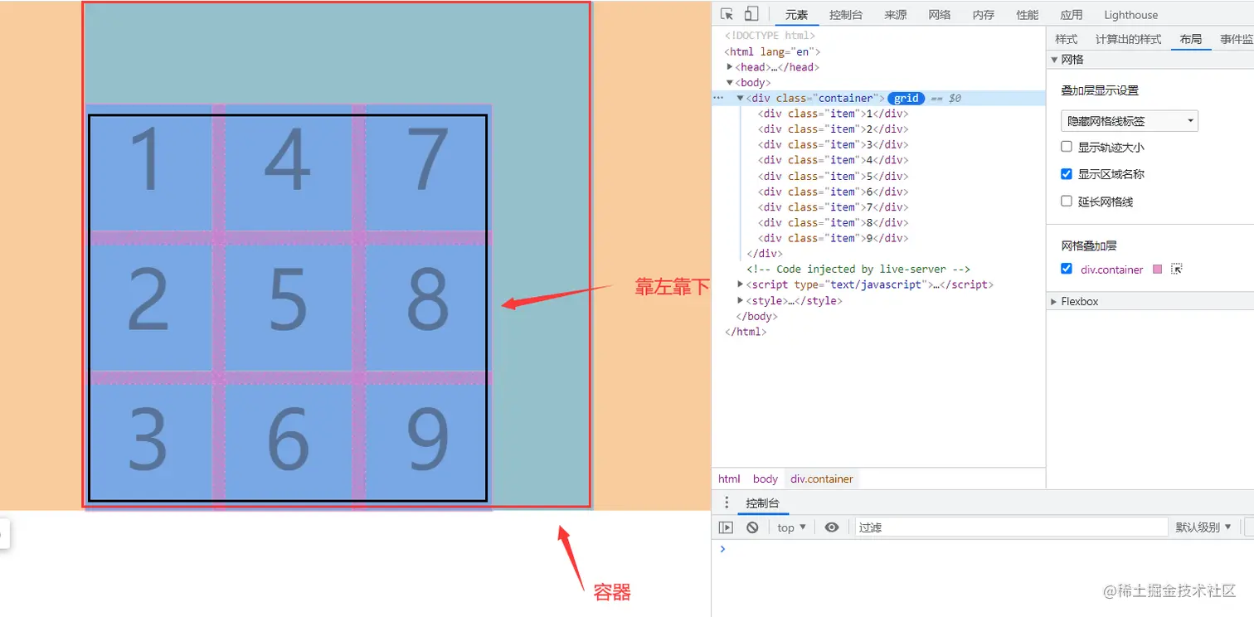
Task: Click body in the breadcrumb bar
Action: point(766,479)
